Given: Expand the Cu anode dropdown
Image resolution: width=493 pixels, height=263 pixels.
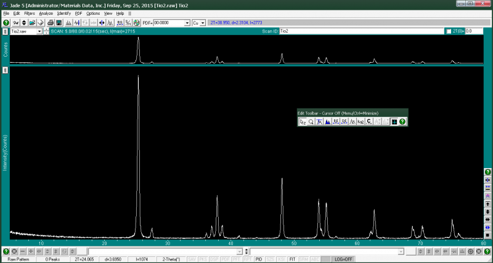Looking at the screenshot, I should click(x=203, y=23).
